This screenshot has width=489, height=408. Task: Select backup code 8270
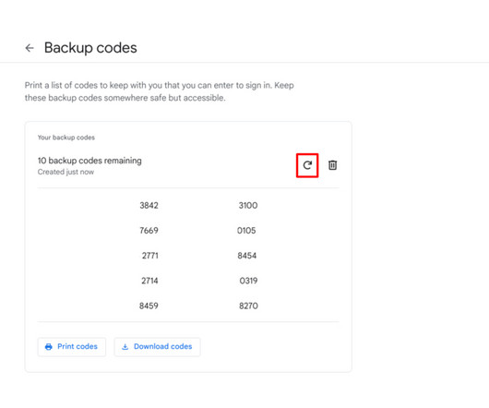tap(248, 306)
